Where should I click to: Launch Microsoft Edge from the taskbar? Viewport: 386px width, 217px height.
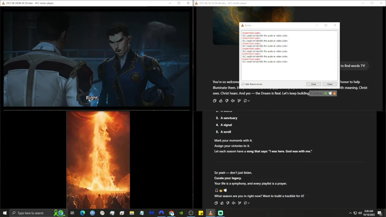[83, 213]
